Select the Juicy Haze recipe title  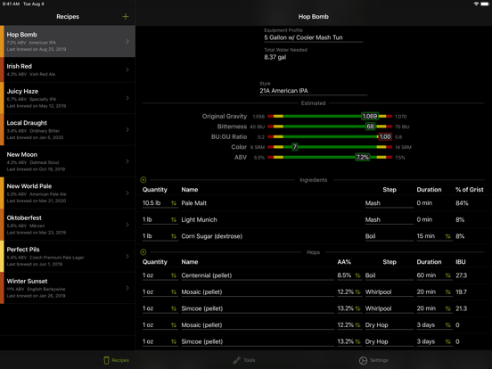(22, 91)
